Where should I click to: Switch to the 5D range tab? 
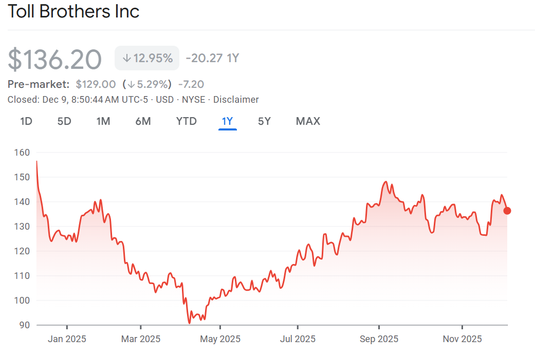(x=64, y=121)
